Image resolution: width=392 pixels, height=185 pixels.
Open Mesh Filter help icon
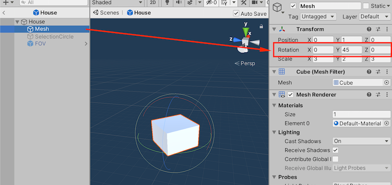click(x=369, y=72)
